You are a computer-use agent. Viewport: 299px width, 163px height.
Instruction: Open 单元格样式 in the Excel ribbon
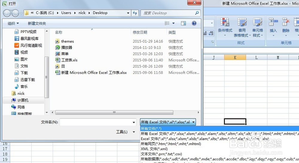(x=257, y=28)
